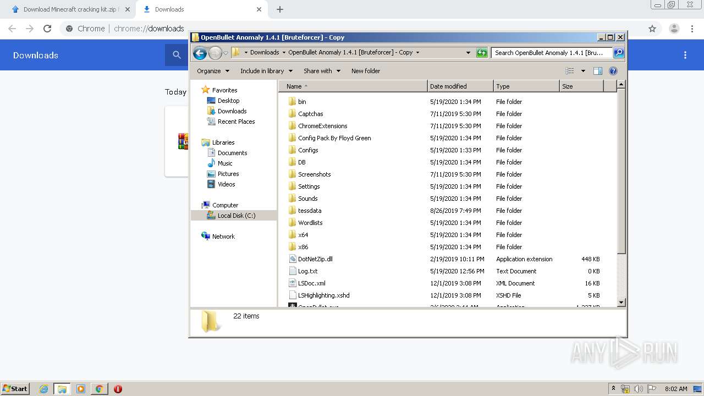The width and height of the screenshot is (704, 396).
Task: Sort by the Type column header
Action: tap(526, 86)
